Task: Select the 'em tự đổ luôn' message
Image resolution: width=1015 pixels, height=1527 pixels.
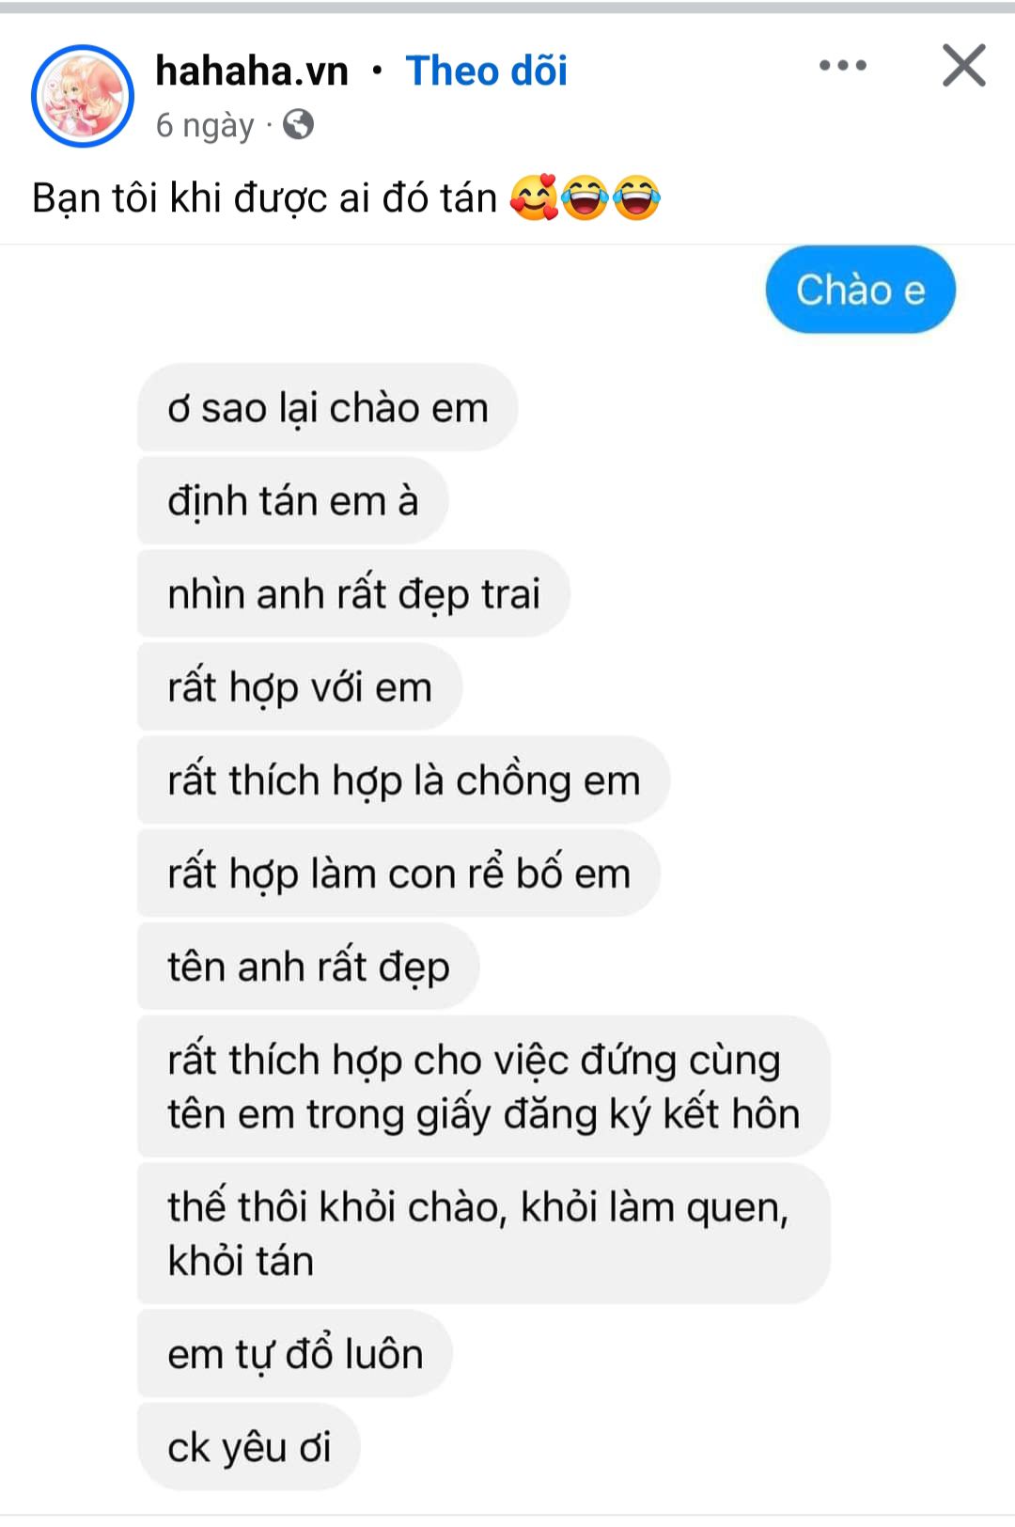Action: click(295, 1353)
